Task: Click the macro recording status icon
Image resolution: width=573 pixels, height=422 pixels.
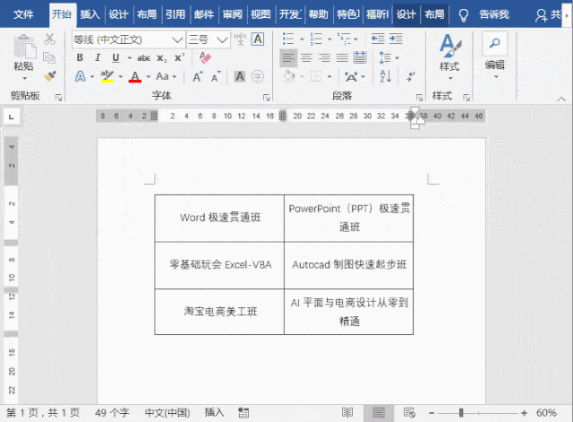Action: click(244, 413)
